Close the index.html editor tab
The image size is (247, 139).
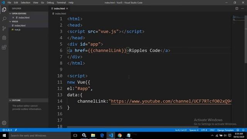click(67, 8)
